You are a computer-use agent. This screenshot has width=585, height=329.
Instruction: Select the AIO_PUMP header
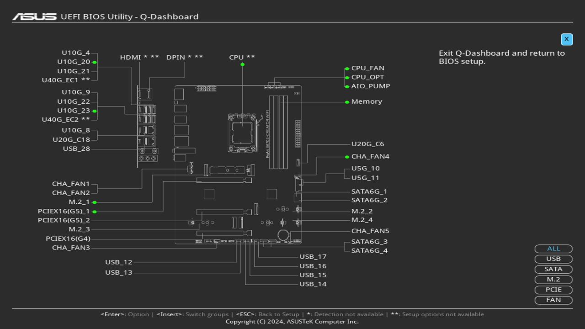coord(371,86)
